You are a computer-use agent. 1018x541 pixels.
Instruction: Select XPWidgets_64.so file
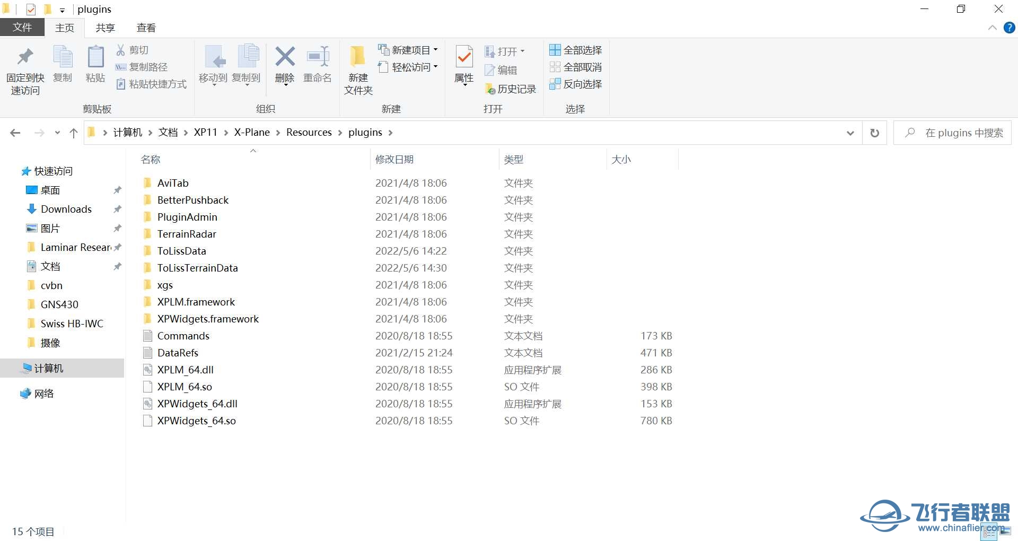pos(197,421)
